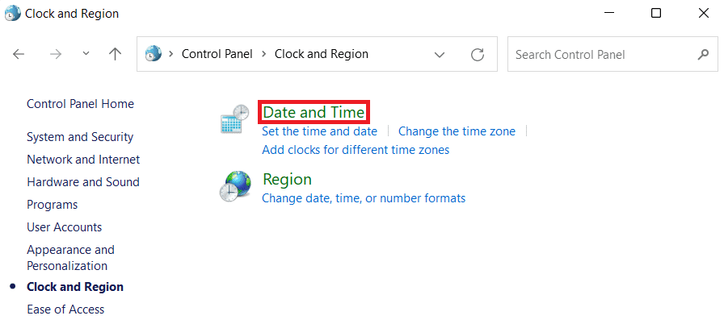
Task: Expand the arrow after Control Panel breadcrumb
Action: pyautogui.click(x=263, y=54)
